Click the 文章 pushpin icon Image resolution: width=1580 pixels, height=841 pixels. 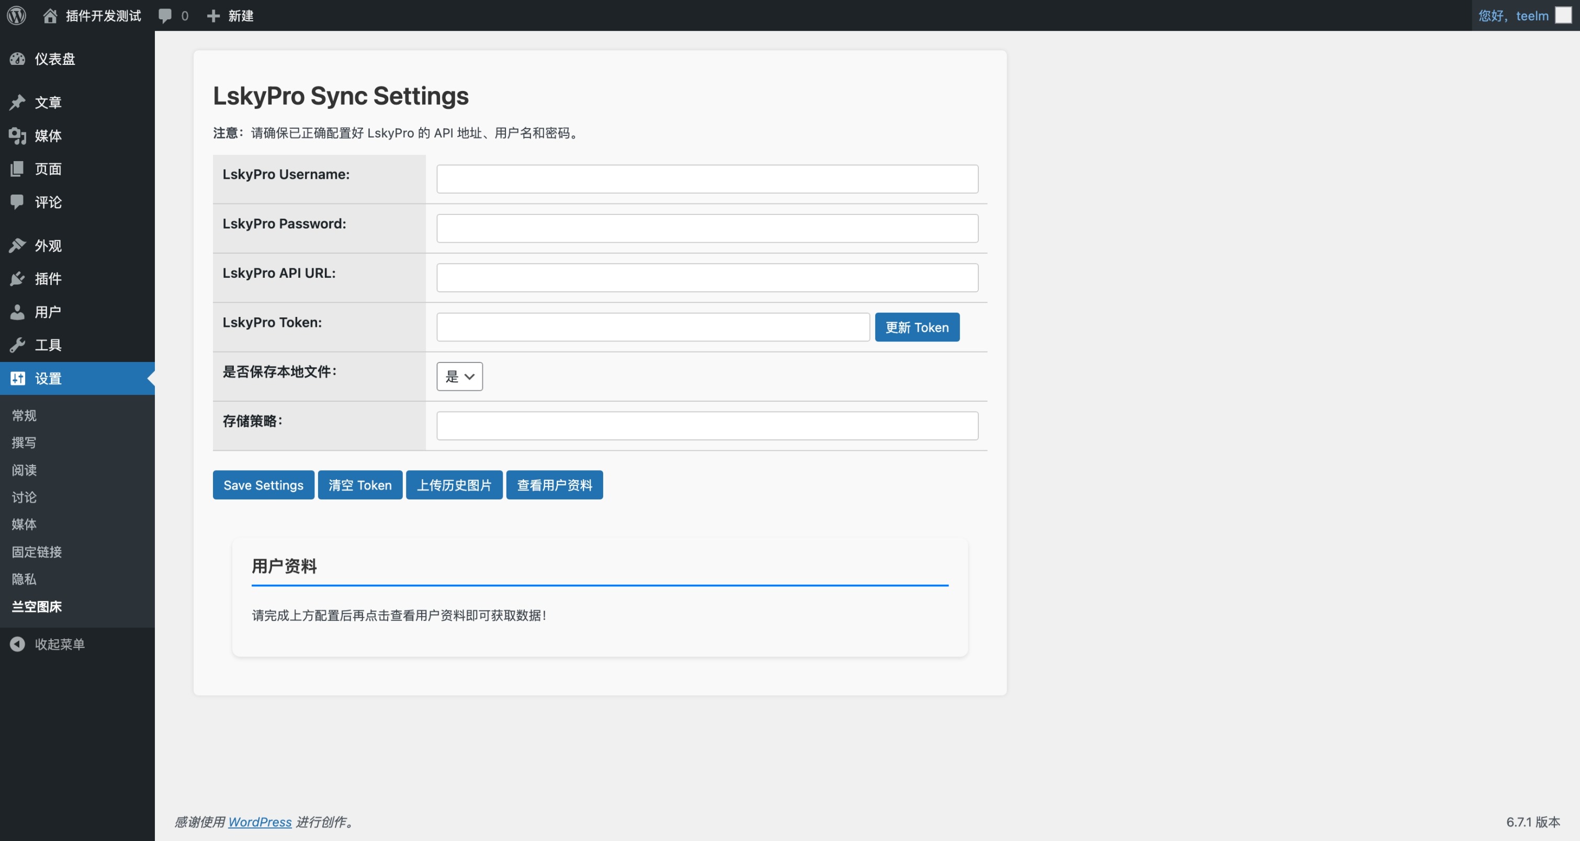point(17,102)
